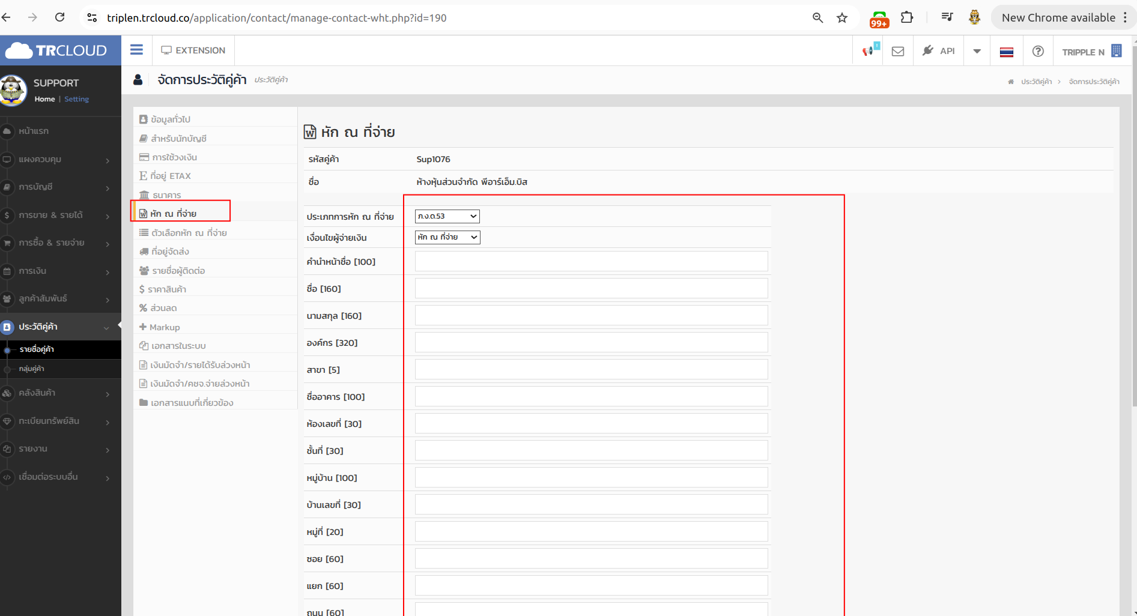The height and width of the screenshot is (616, 1137).
Task: Open เงินมัดจำ/คชจ.จ่ายล่วงหน้า section
Action: click(215, 383)
